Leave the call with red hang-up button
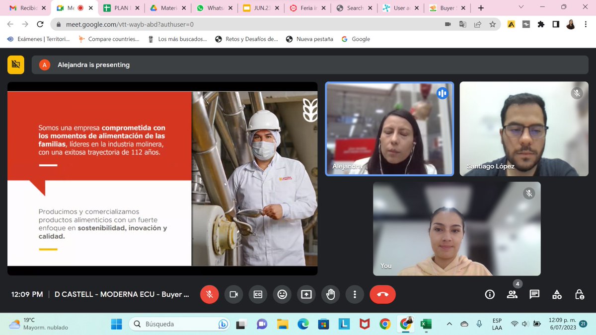Image resolution: width=596 pixels, height=335 pixels. (x=382, y=294)
